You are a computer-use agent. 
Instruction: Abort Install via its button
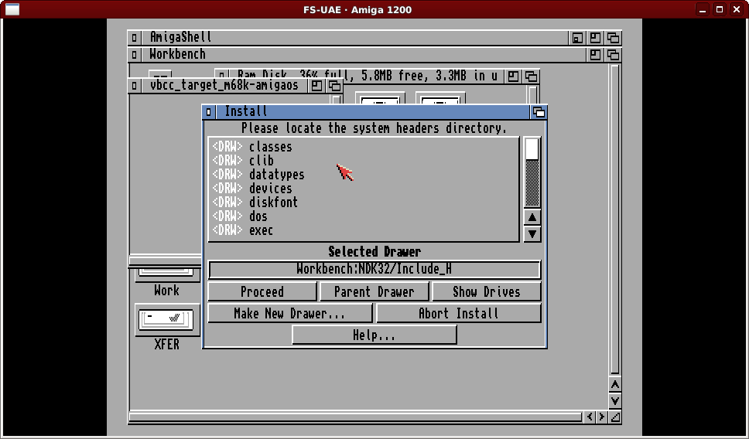pos(459,314)
